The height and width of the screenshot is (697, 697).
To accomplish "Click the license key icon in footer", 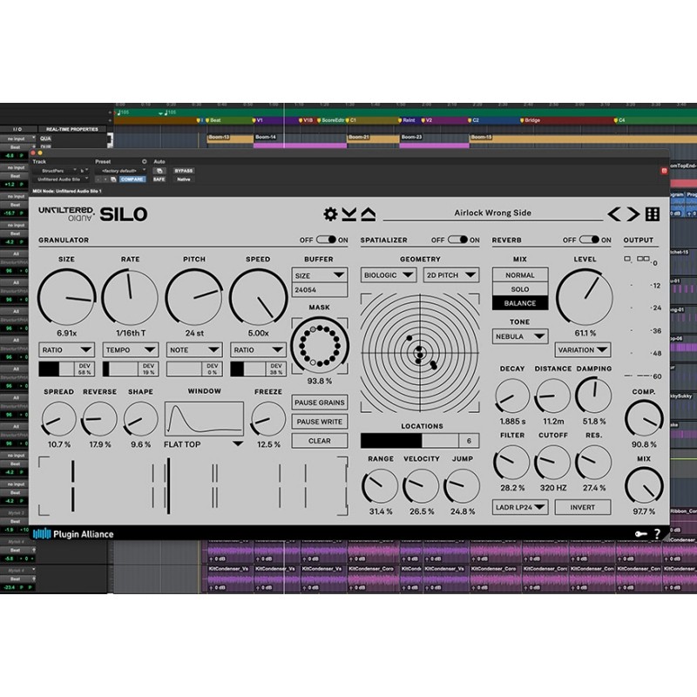I will click(x=640, y=534).
